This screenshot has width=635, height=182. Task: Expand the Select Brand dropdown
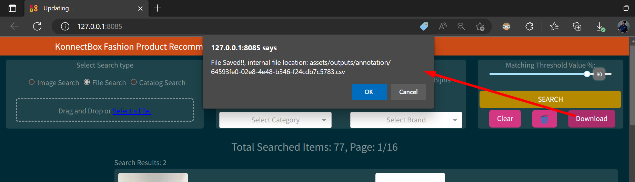coord(406,120)
